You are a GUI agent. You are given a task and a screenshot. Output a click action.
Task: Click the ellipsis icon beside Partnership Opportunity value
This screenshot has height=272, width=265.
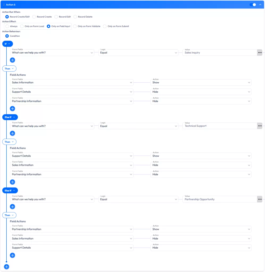tap(260, 199)
